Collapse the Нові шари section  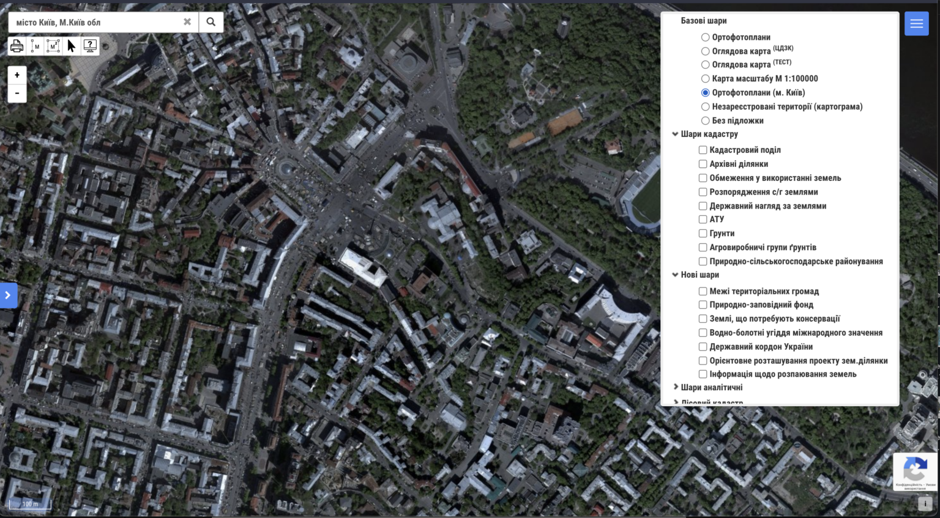pyautogui.click(x=675, y=275)
